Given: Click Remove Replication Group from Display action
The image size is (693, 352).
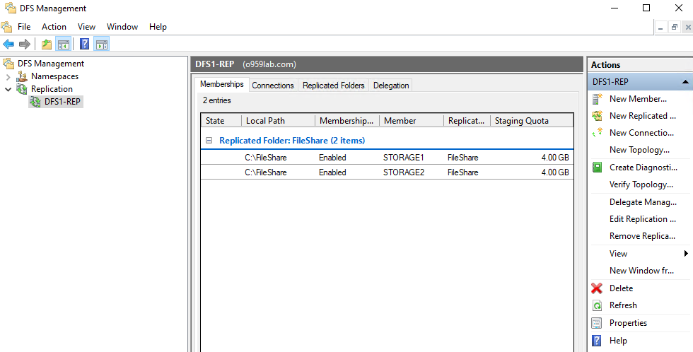Looking at the screenshot, I should point(642,236).
